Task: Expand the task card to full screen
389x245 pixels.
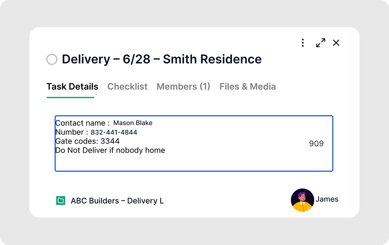Action: pyautogui.click(x=321, y=43)
